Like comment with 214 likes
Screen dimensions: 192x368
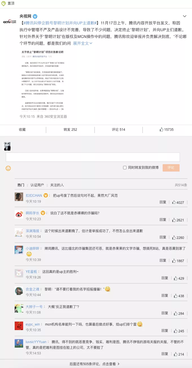coord(179,354)
